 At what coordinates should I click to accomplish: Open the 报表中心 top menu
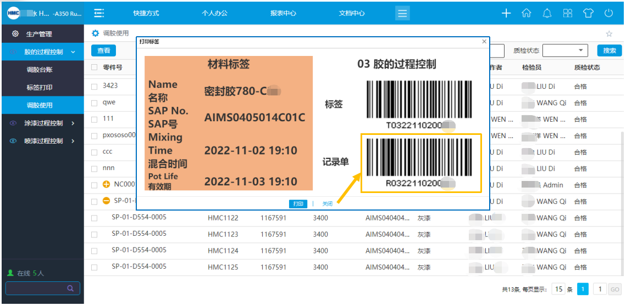283,13
